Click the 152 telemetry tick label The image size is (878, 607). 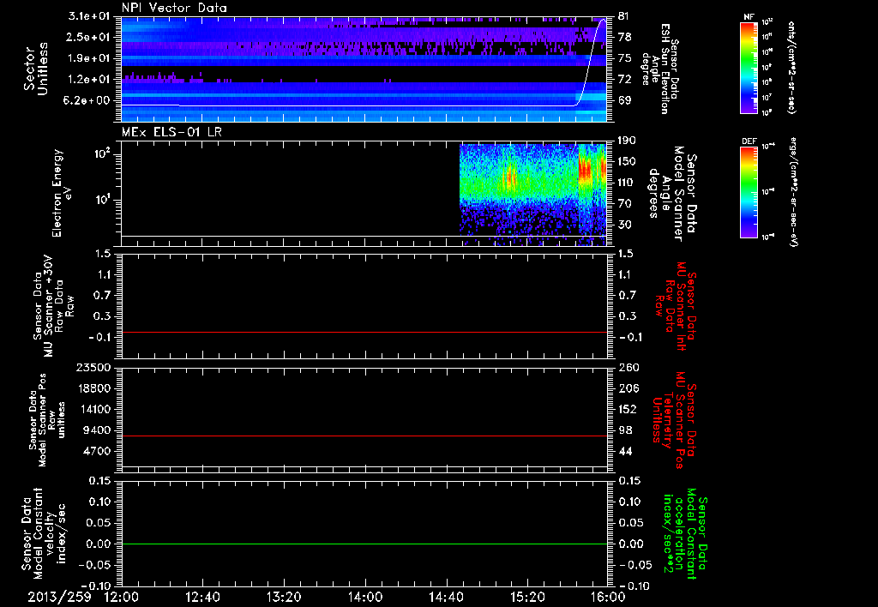coord(628,409)
